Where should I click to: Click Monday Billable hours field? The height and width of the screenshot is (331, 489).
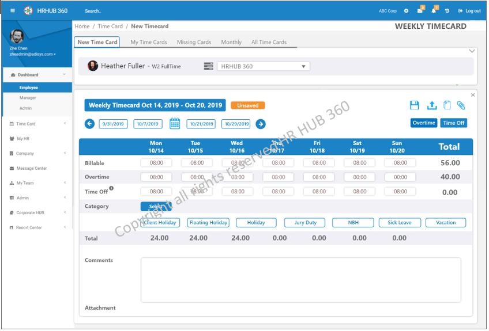pos(156,162)
